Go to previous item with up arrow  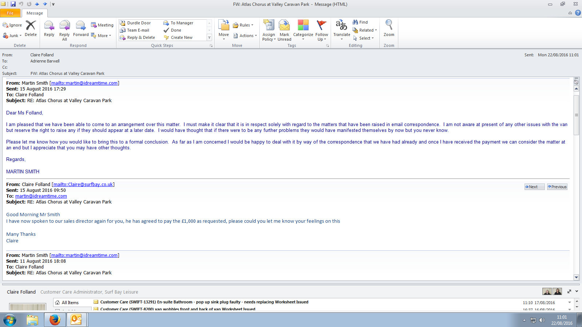point(37,4)
